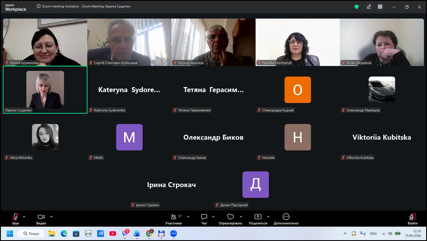427x241 pixels.
Task: Click 'Денис Підгорний' name label
Action: pyautogui.click(x=234, y=205)
